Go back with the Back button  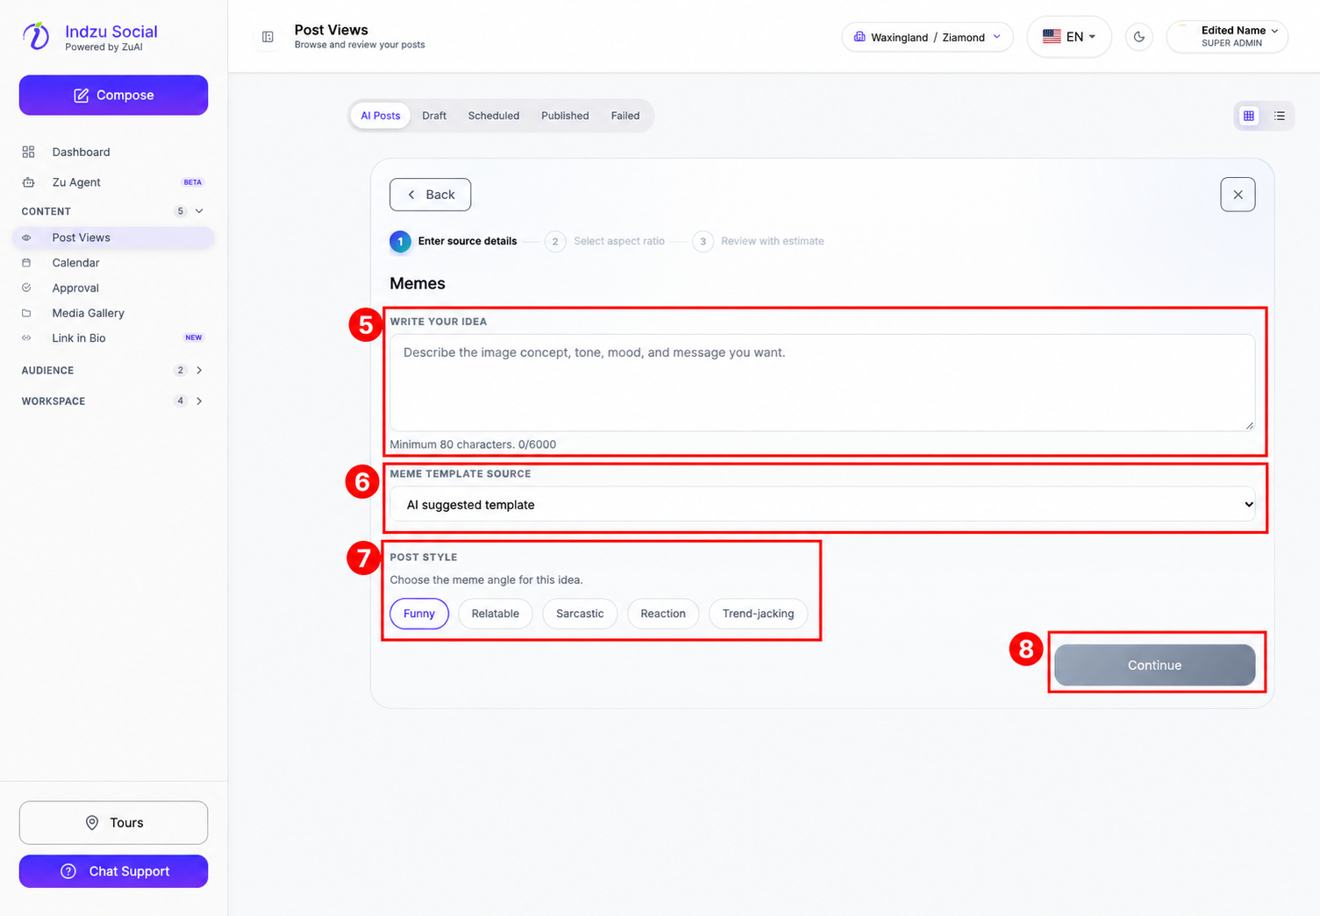tap(431, 195)
